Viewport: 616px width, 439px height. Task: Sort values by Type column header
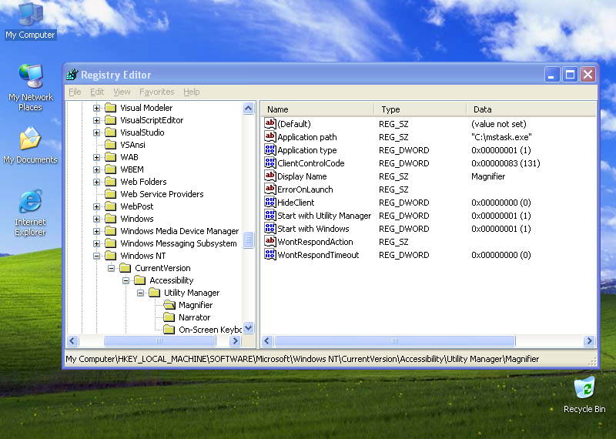pyautogui.click(x=420, y=109)
